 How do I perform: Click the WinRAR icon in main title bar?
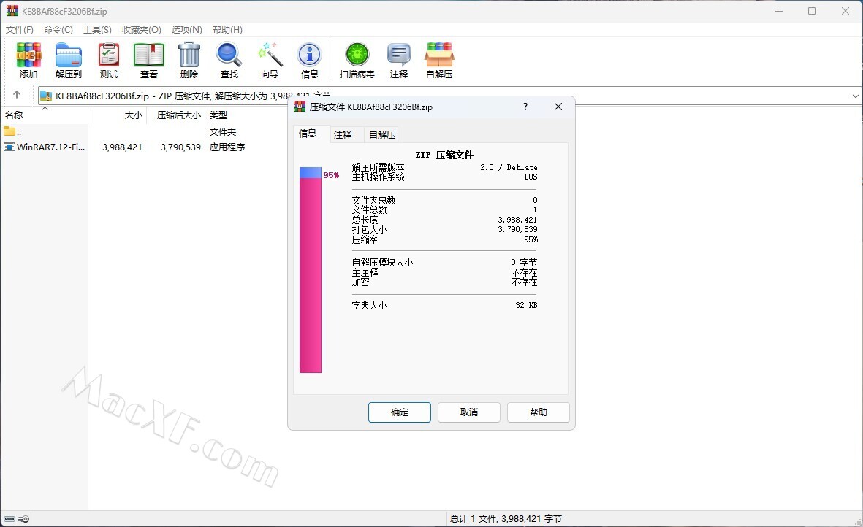point(12,10)
